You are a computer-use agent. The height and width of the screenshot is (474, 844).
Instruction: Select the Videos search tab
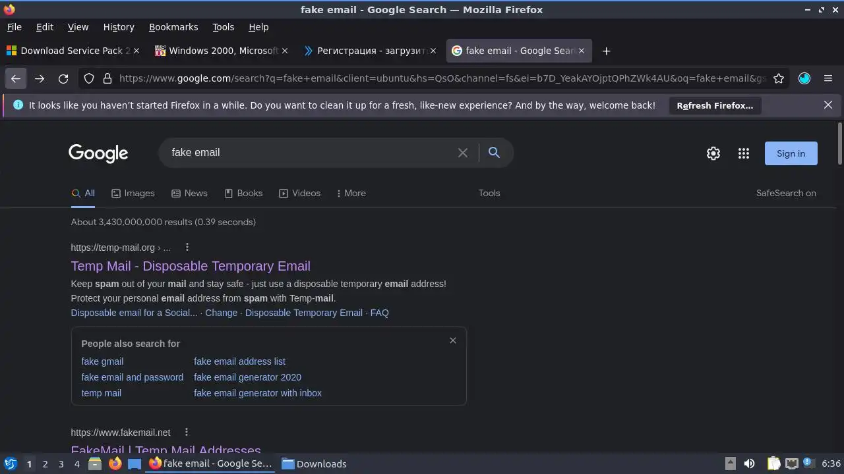pyautogui.click(x=299, y=193)
